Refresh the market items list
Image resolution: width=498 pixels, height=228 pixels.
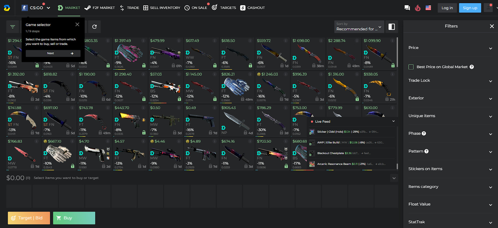[94, 27]
